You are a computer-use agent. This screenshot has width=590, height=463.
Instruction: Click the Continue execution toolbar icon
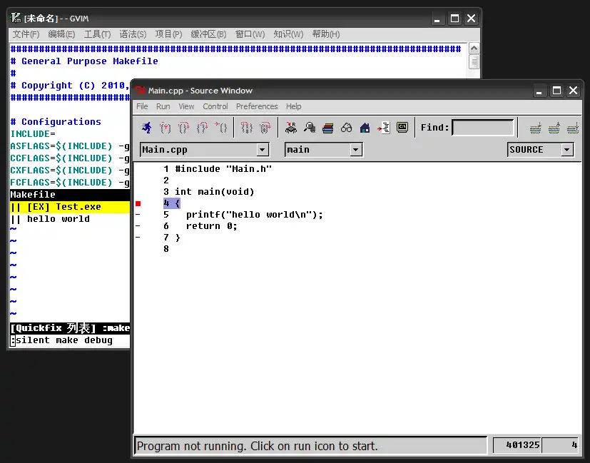click(221, 128)
